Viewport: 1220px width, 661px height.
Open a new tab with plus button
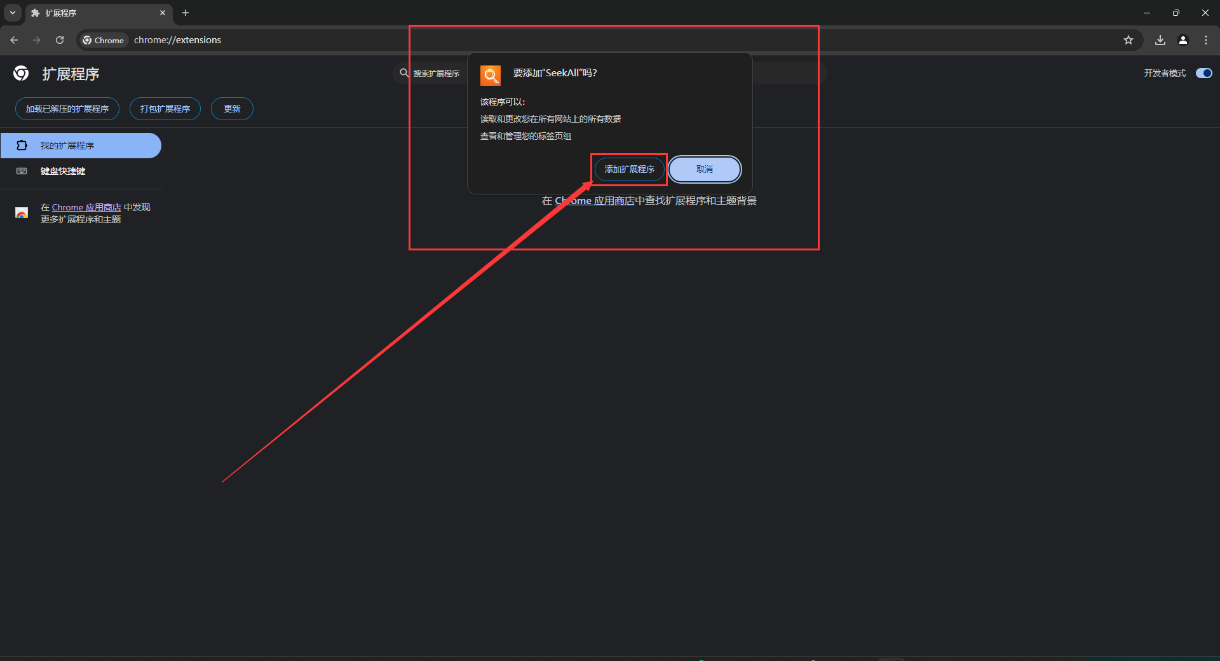click(186, 13)
